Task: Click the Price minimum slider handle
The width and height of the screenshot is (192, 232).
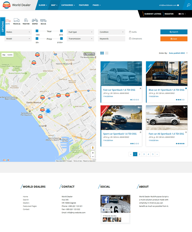Action: click(37, 38)
